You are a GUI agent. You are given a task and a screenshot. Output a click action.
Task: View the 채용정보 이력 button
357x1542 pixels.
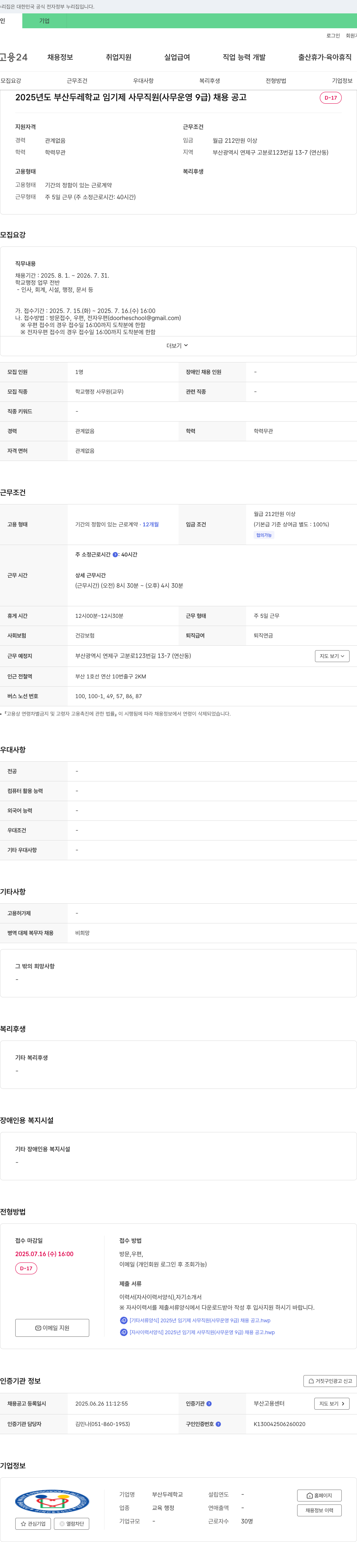click(x=319, y=1510)
